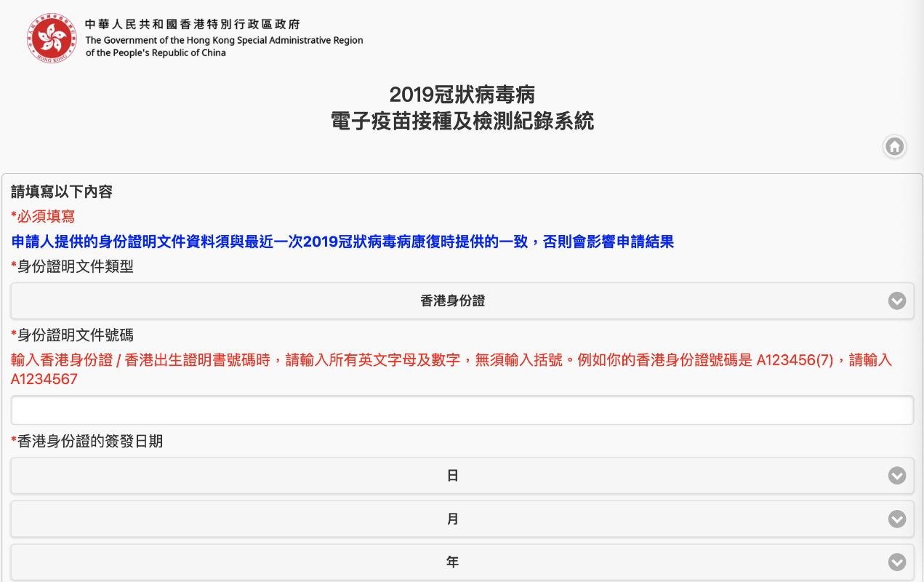The width and height of the screenshot is (924, 582).
Task: Click the chevron arrow beside 香港身份證
Action: click(x=897, y=301)
